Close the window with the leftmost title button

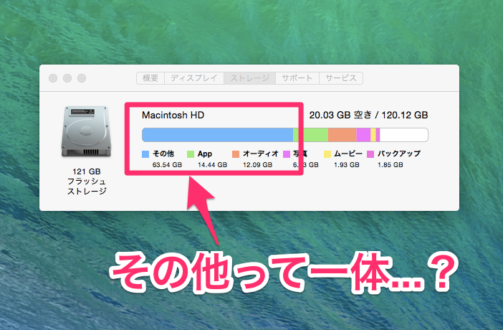pyautogui.click(x=53, y=78)
